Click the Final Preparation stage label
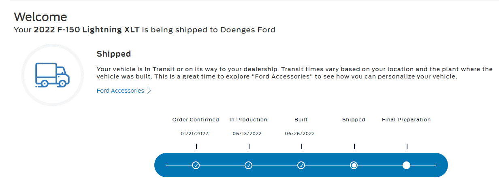This screenshot has height=193, width=499. point(406,120)
